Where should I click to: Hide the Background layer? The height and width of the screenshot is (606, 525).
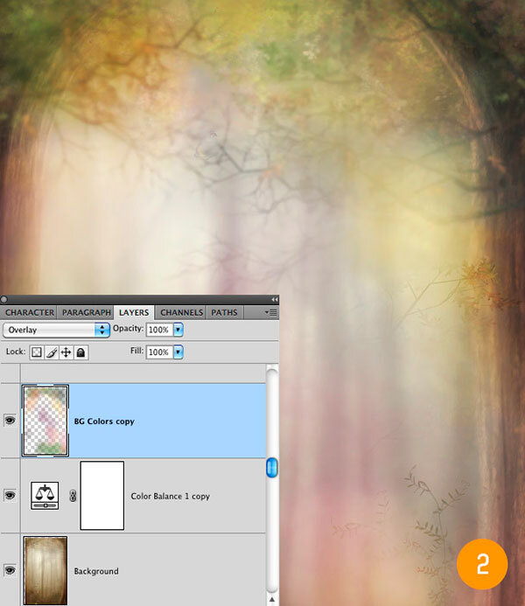coord(10,570)
